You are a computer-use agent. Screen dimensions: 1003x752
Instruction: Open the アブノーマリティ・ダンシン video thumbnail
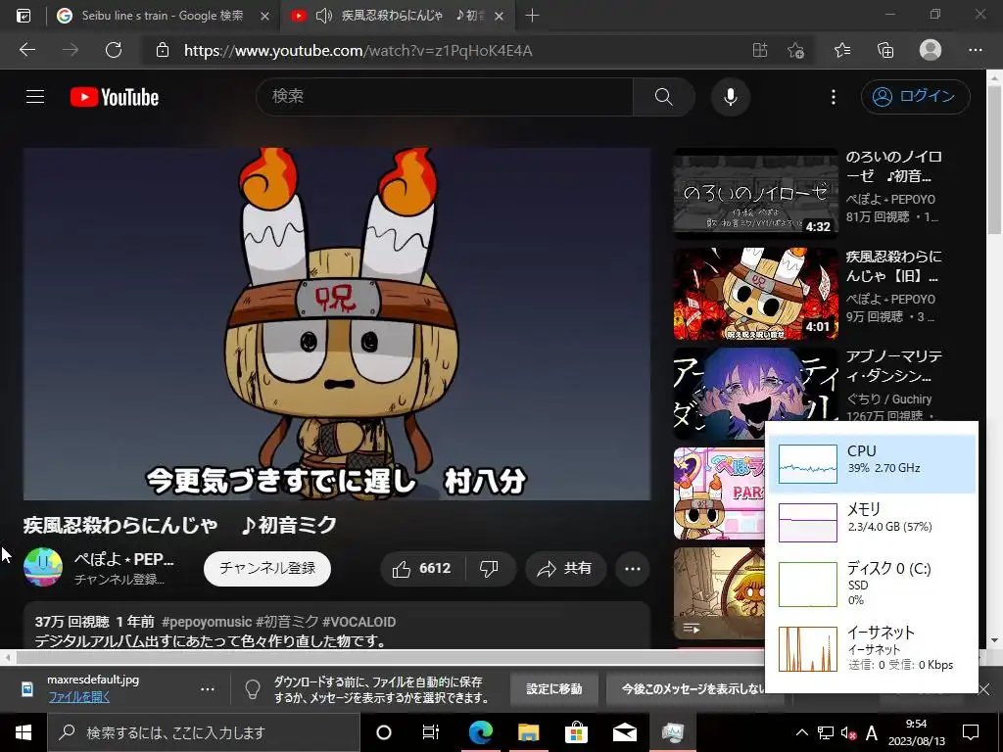click(755, 394)
